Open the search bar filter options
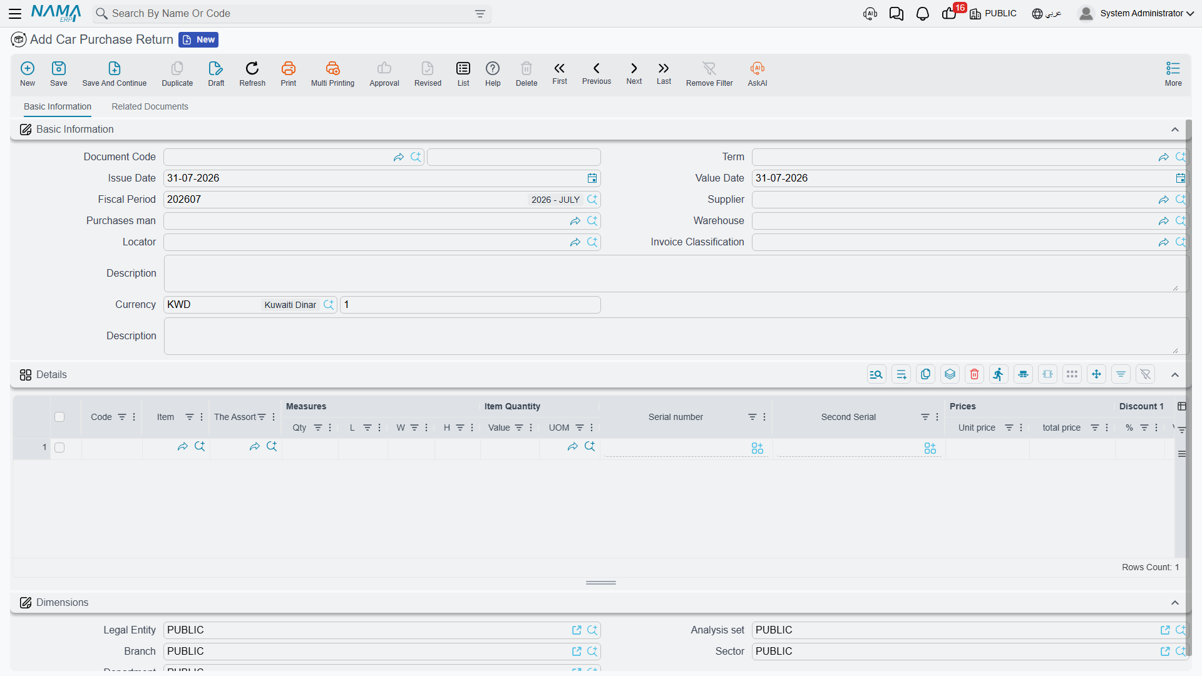Viewport: 1202px width, 676px height. 480,14
